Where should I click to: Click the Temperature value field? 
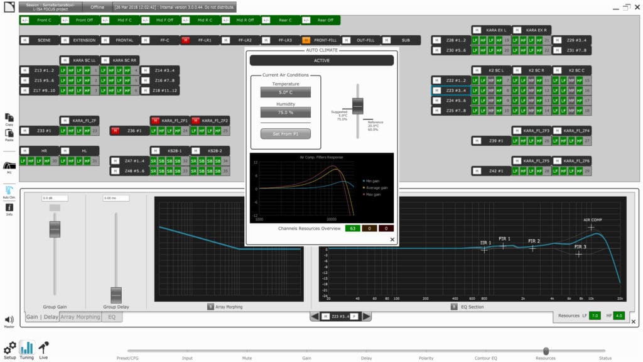[x=285, y=92]
